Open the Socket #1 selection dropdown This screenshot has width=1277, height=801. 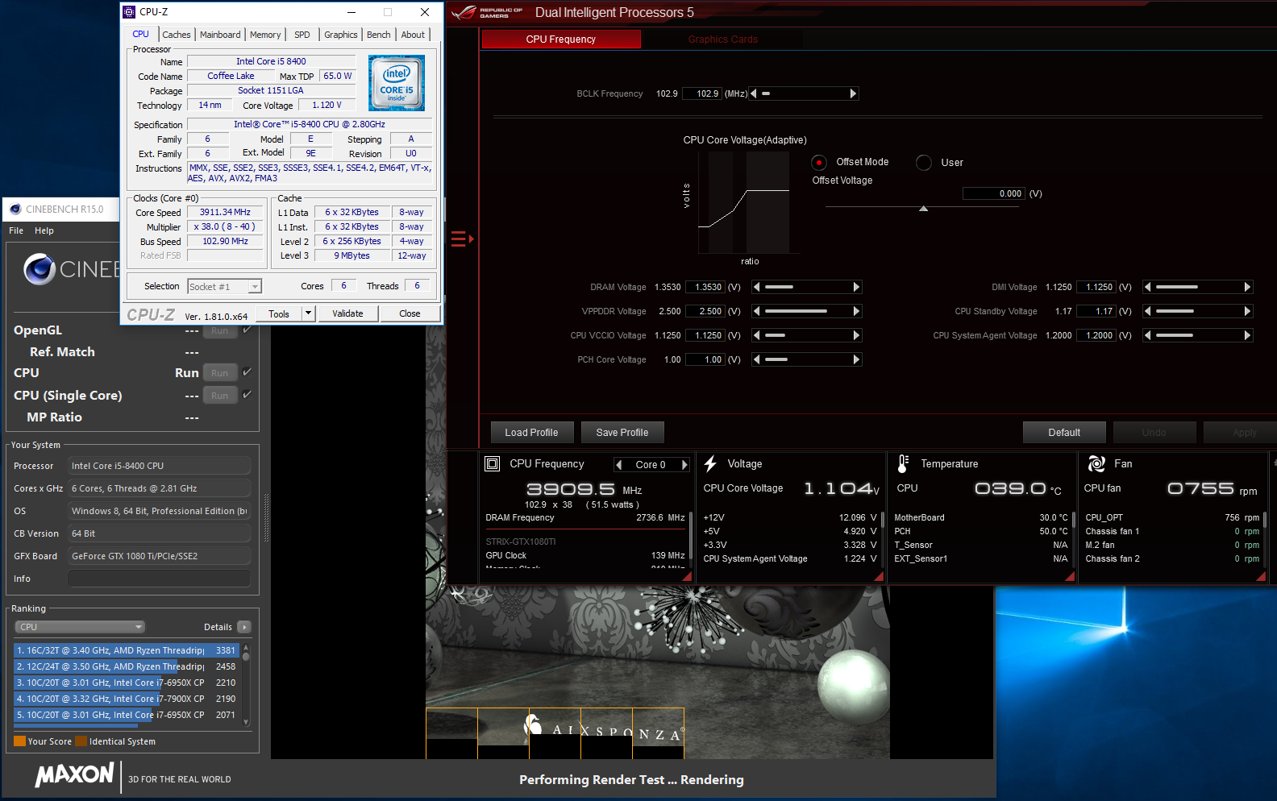tap(255, 287)
